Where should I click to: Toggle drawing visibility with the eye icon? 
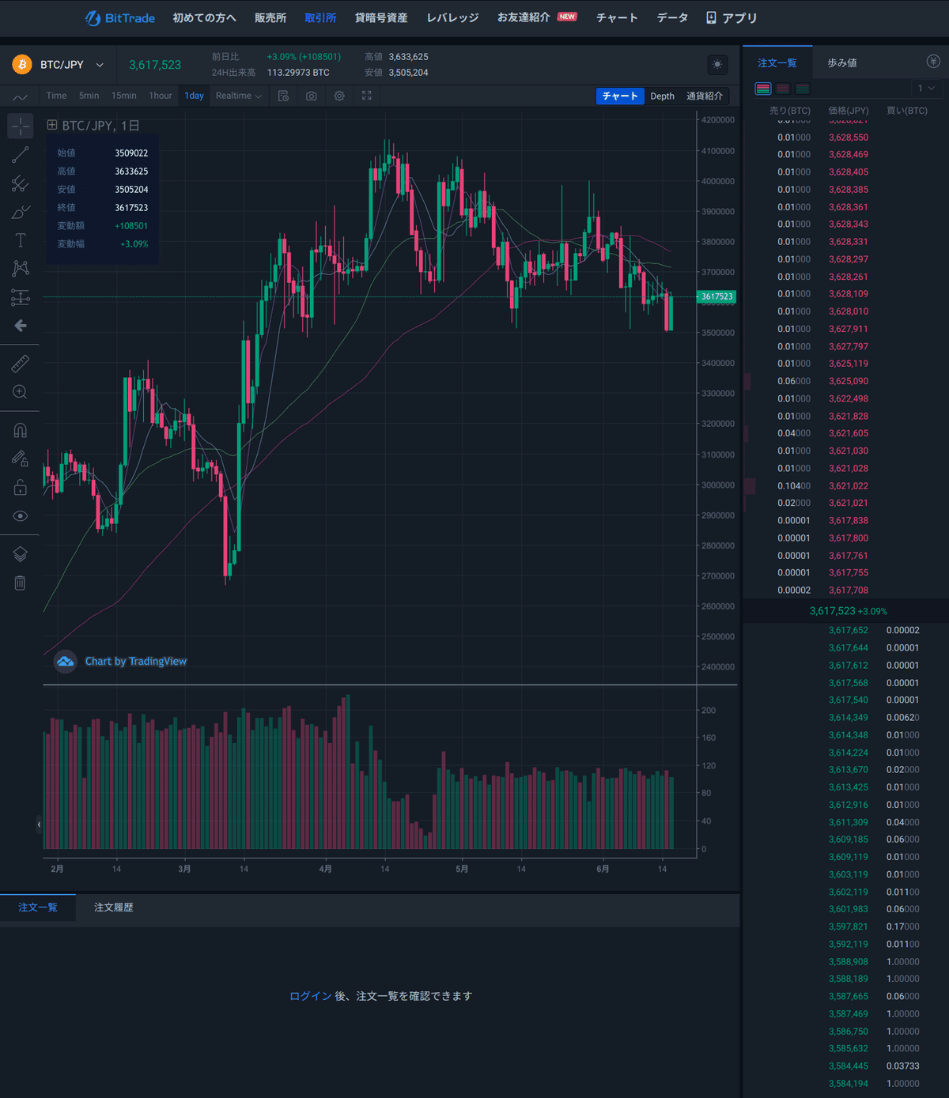(x=20, y=515)
